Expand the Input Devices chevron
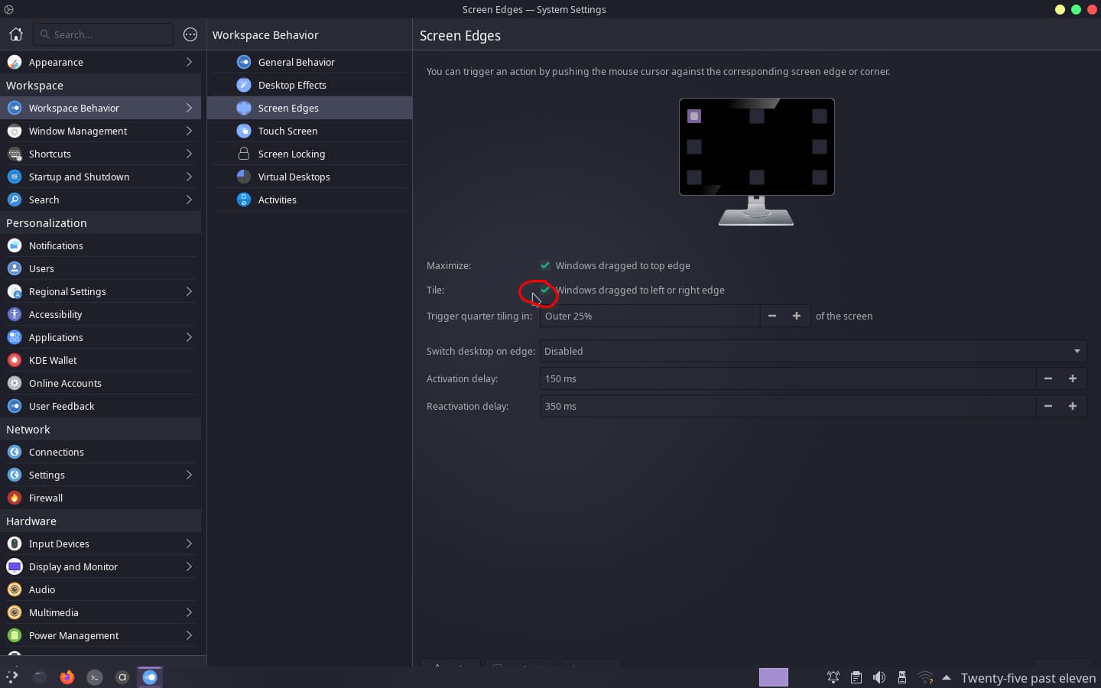1101x688 pixels. pyautogui.click(x=189, y=544)
